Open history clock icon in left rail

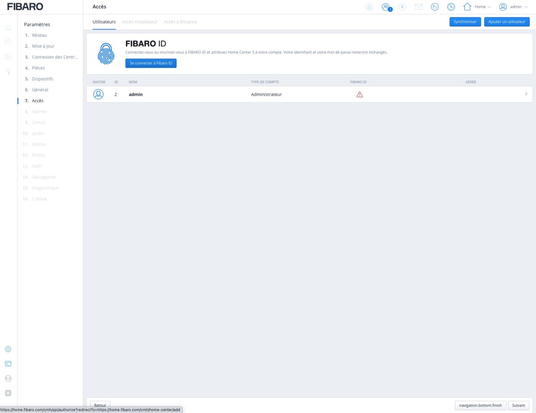click(x=8, y=42)
